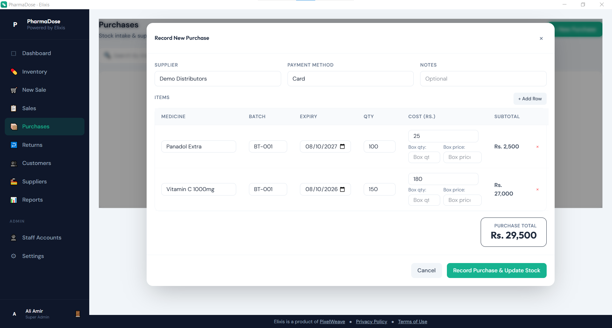Open the PixelWeave link
This screenshot has width=612, height=328.
point(332,322)
